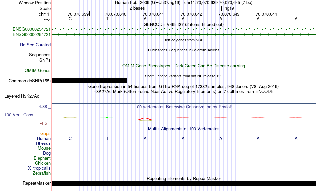Click the Scale label
Screen dimensions: 316x191
pos(45,8)
